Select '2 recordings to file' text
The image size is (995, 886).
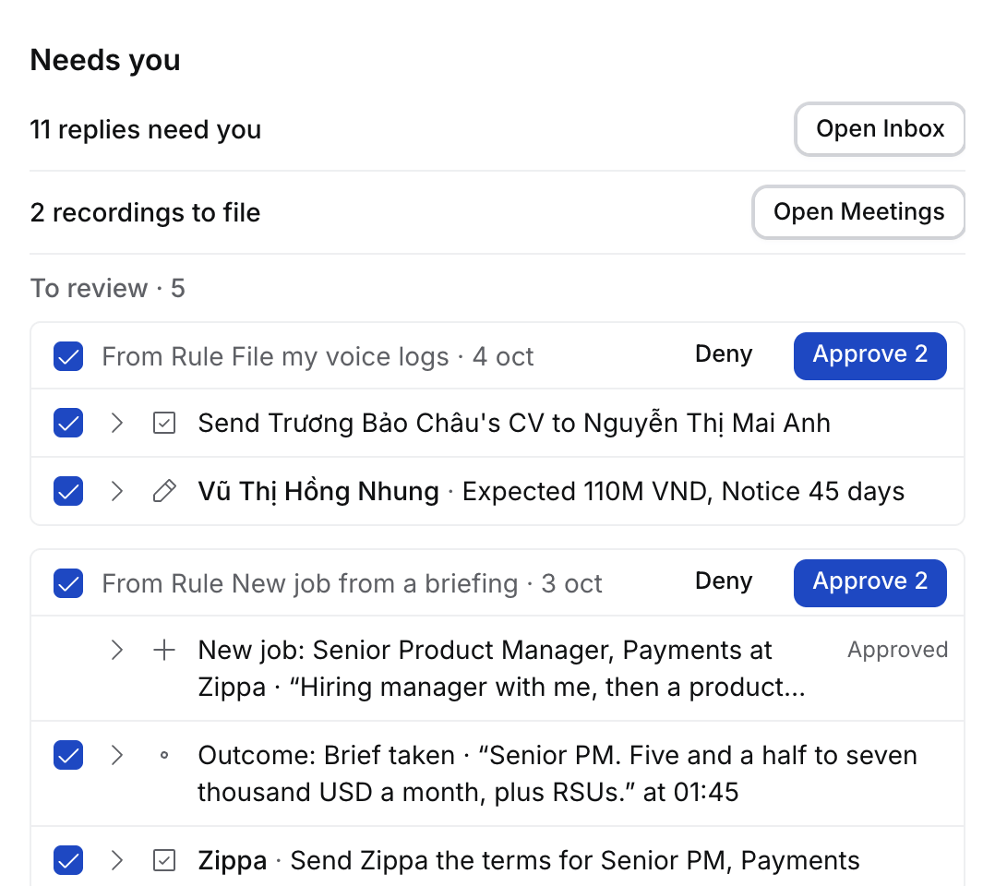coord(145,212)
